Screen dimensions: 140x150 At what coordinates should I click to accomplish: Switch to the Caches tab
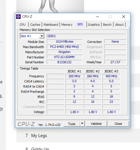coord(35,25)
